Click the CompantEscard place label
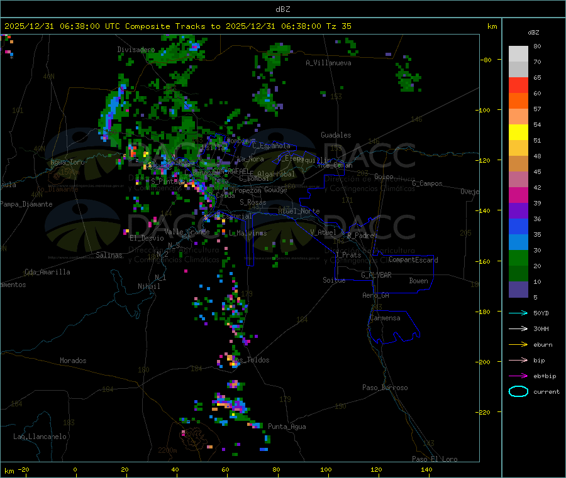Image resolution: width=566 pixels, height=478 pixels. tap(413, 260)
